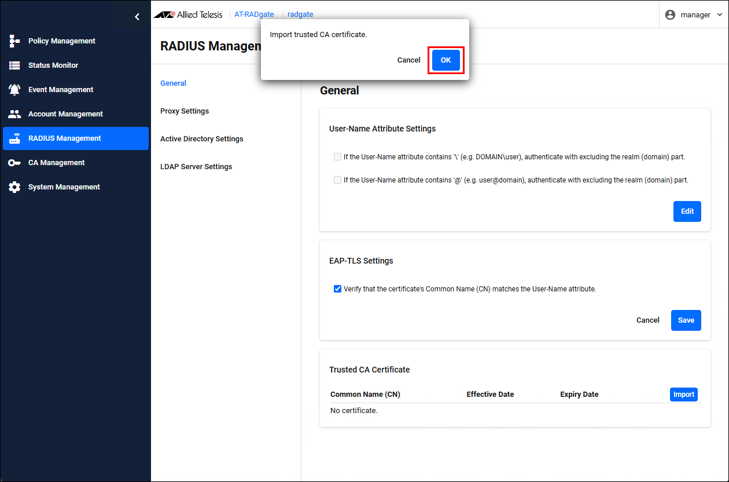The height and width of the screenshot is (482, 729).
Task: Click Edit in User-Name Attribute Settings
Action: 687,211
